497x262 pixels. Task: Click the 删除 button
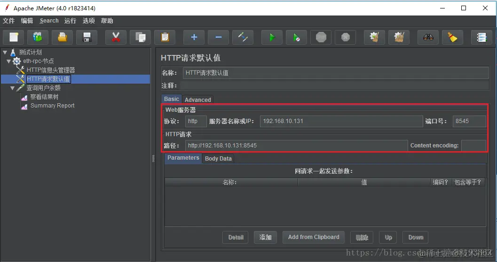362,237
